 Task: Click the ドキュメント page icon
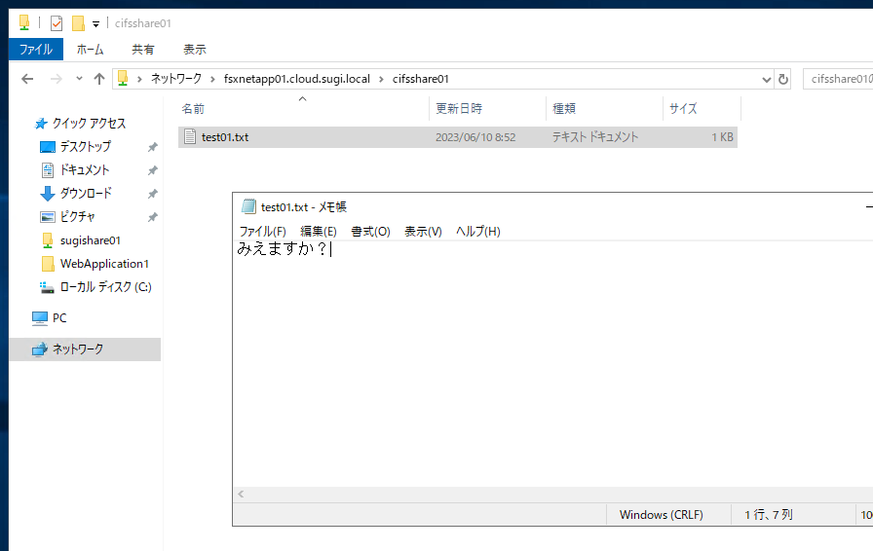(48, 169)
